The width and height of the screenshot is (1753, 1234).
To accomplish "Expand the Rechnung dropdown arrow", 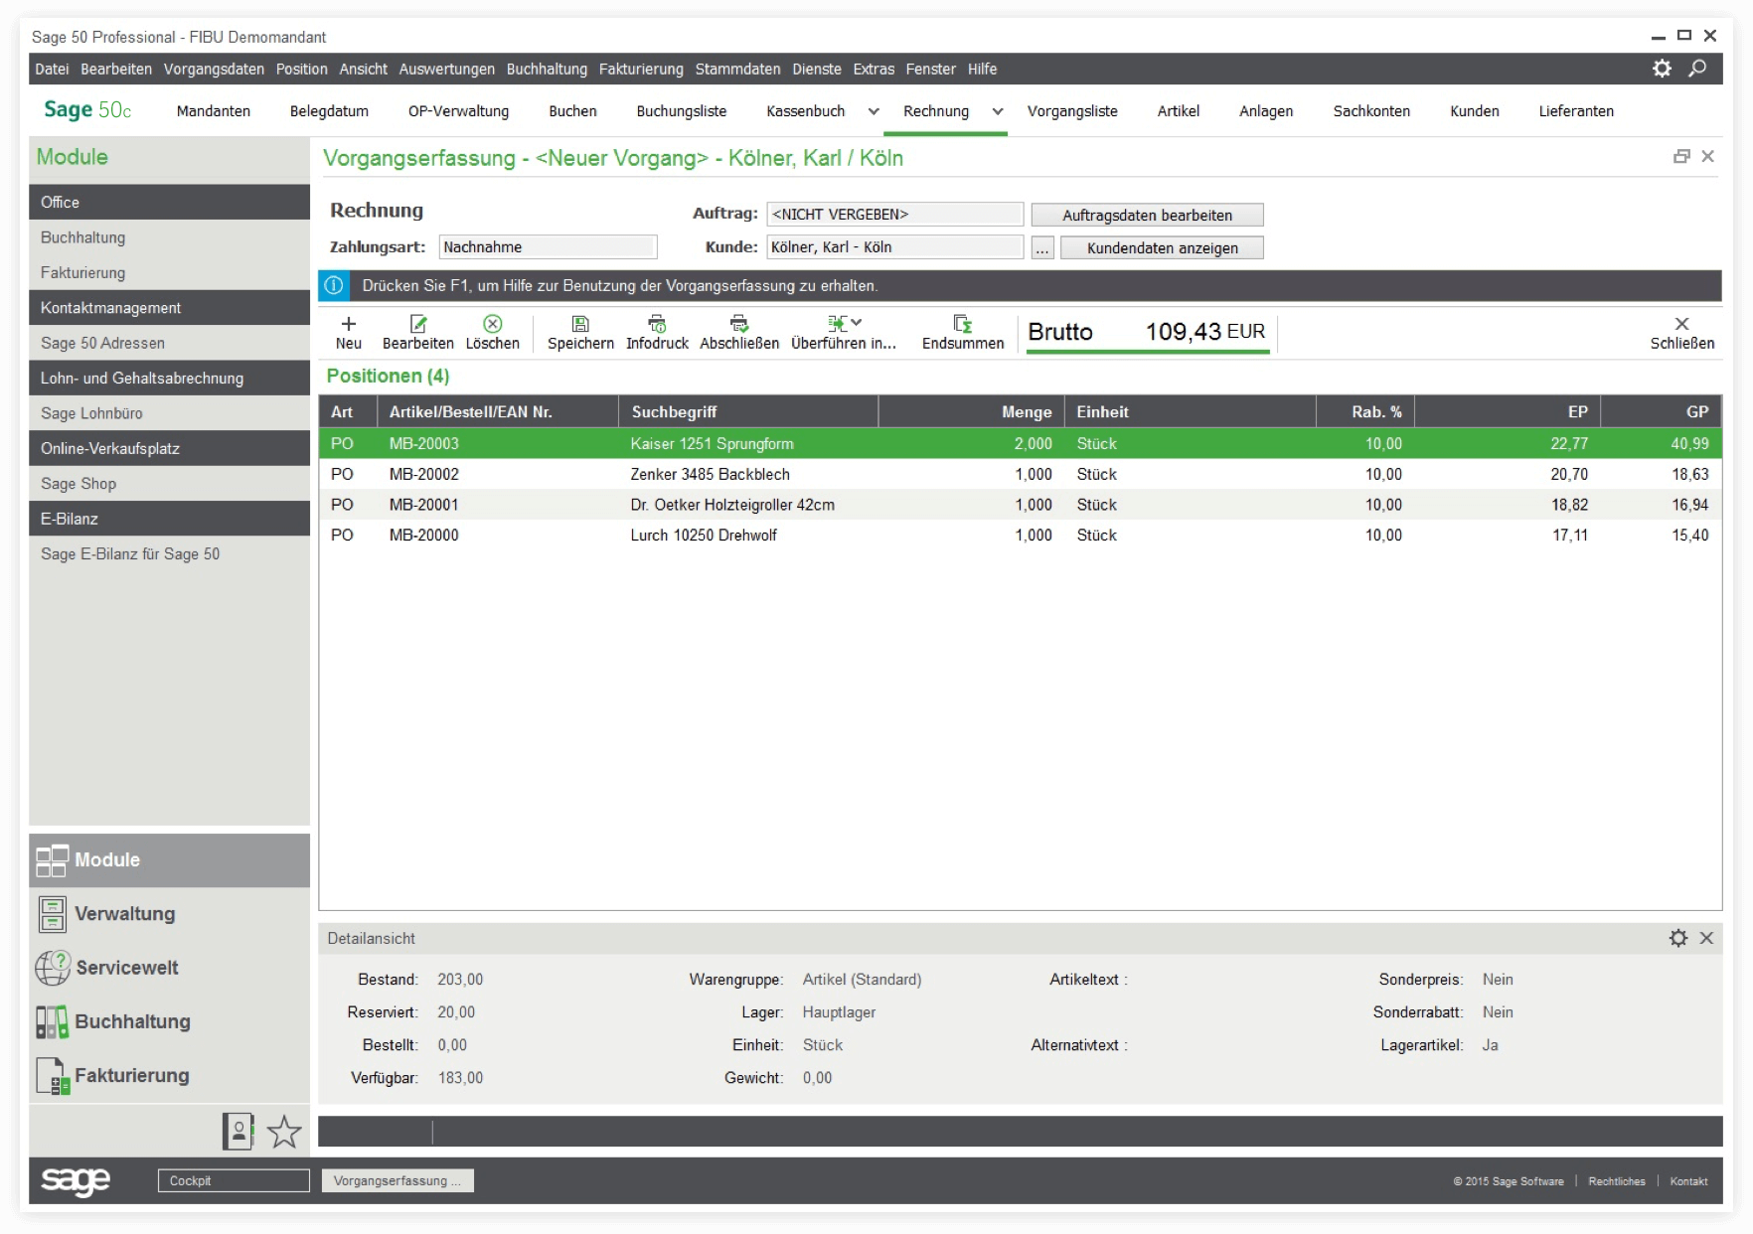I will (x=997, y=111).
